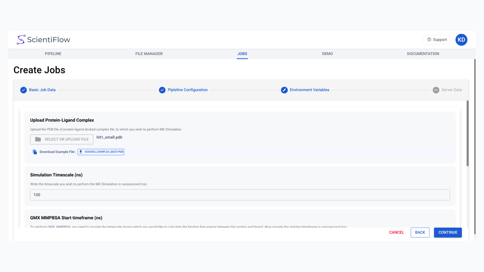Open the Documentation tab
Screen dimensions: 484x272
[x=423, y=54]
